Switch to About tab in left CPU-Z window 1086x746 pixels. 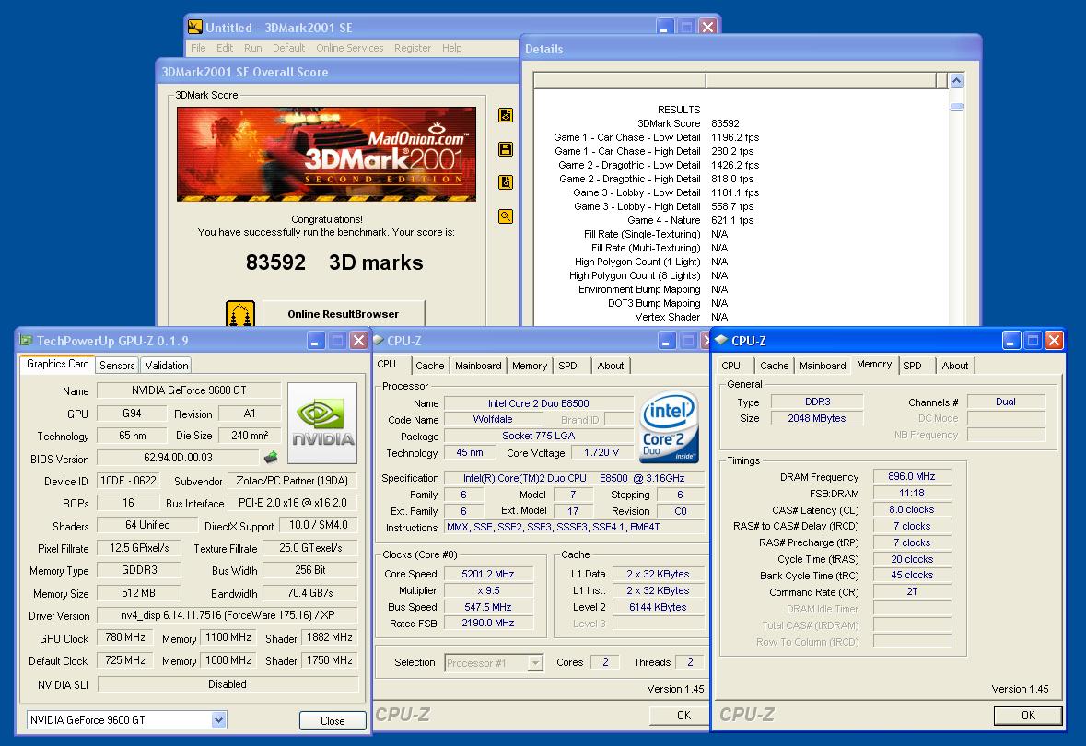coord(610,366)
